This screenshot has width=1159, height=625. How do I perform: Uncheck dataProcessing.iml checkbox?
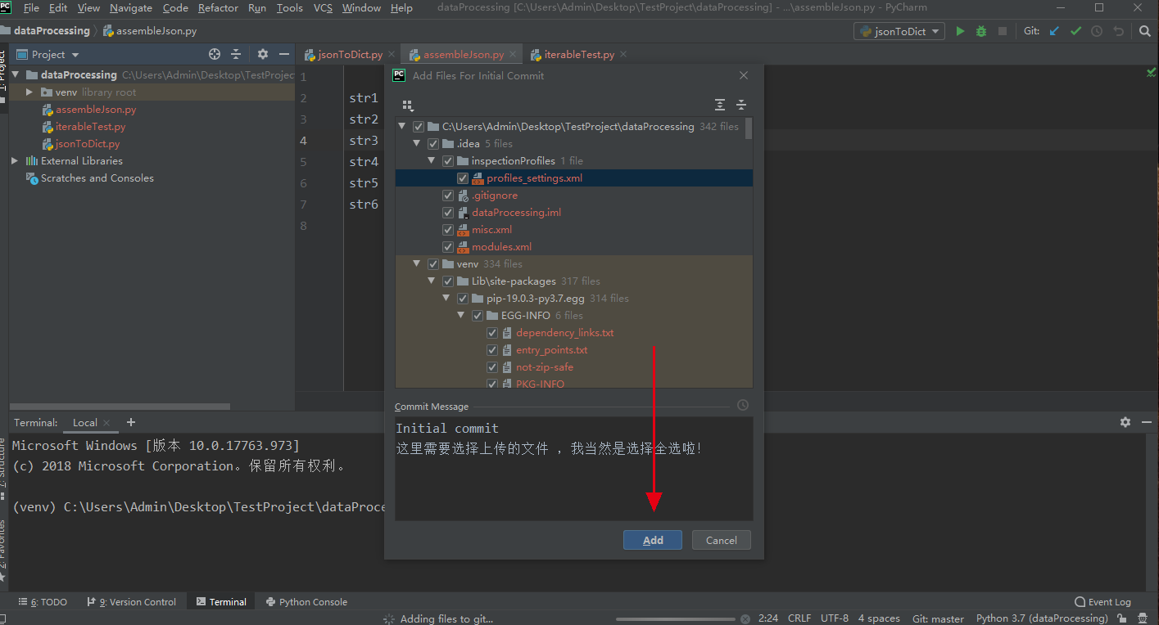point(448,213)
